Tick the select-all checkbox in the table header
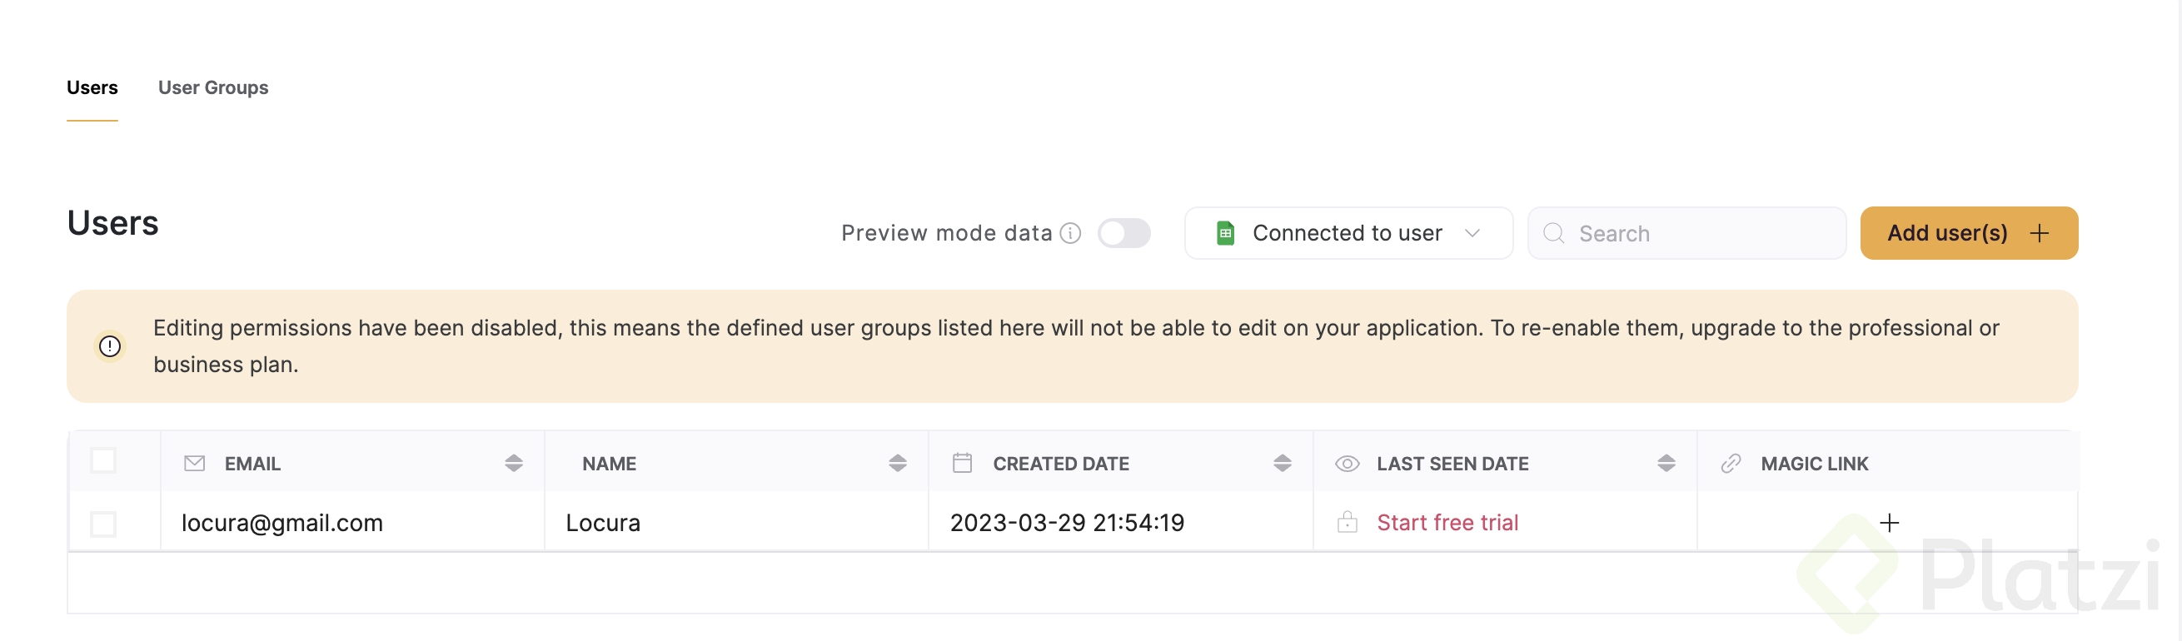The width and height of the screenshot is (2182, 641). coord(103,460)
